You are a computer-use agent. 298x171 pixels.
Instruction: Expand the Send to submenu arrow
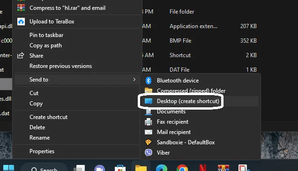pos(134,80)
